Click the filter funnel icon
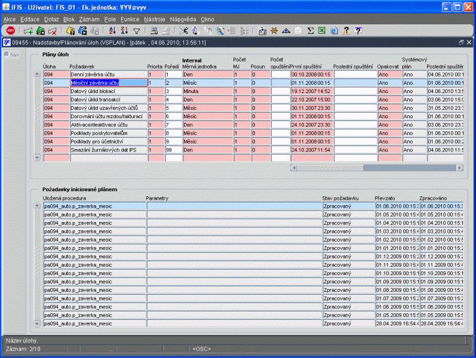The image size is (476, 358). click(x=137, y=31)
